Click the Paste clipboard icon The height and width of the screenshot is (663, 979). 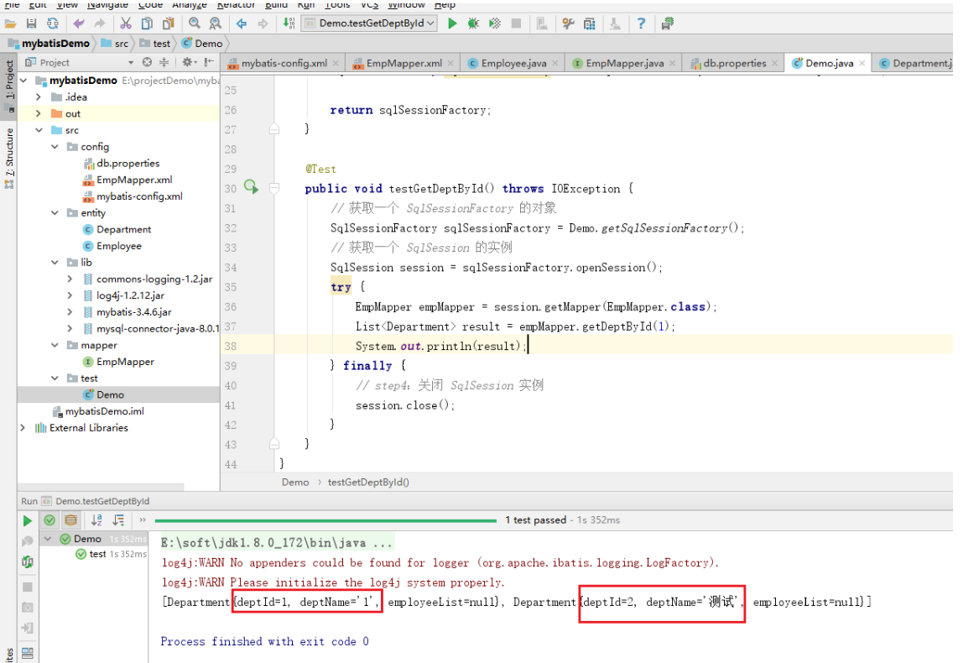(168, 23)
